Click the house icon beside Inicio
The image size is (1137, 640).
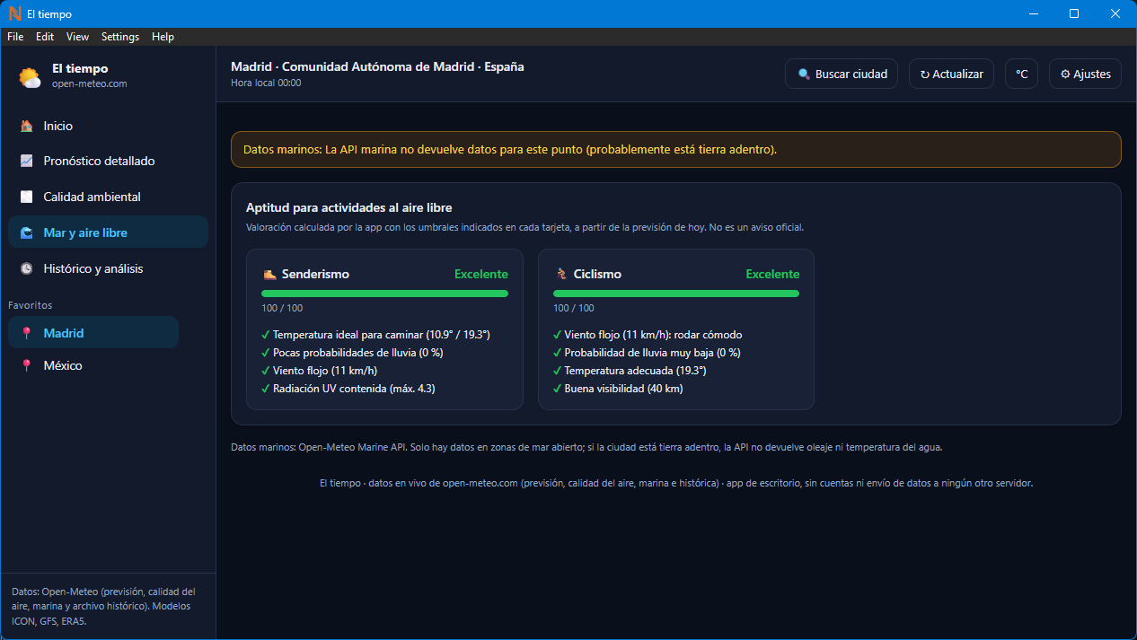[27, 127]
